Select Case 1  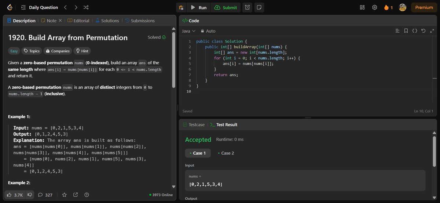[x=198, y=153]
